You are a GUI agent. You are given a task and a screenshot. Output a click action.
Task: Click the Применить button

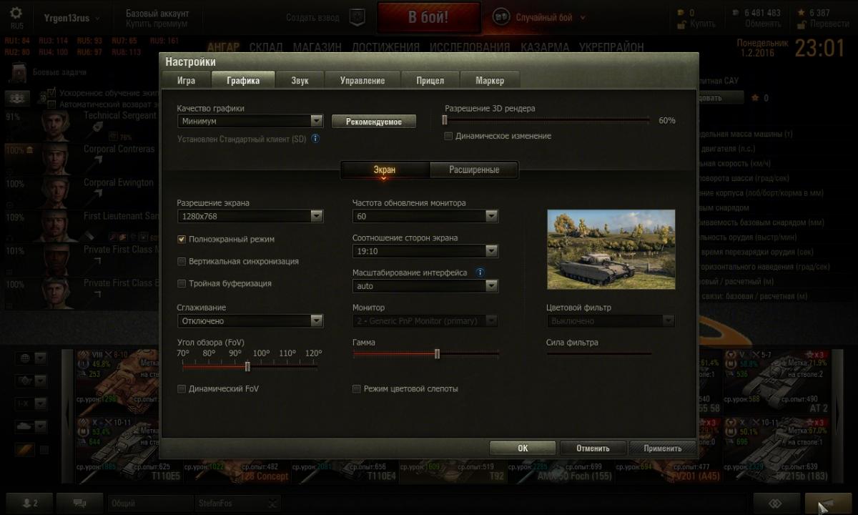click(662, 448)
